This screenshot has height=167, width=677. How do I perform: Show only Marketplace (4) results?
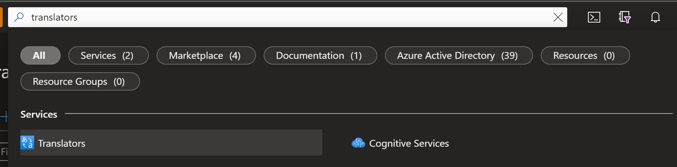point(206,55)
